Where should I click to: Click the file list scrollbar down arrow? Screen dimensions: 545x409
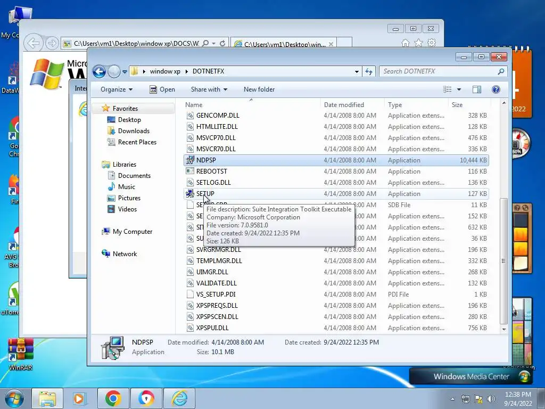click(504, 329)
